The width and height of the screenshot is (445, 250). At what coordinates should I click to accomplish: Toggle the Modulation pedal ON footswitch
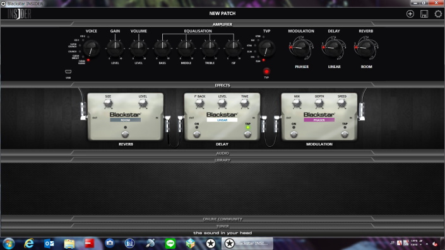[294, 135]
